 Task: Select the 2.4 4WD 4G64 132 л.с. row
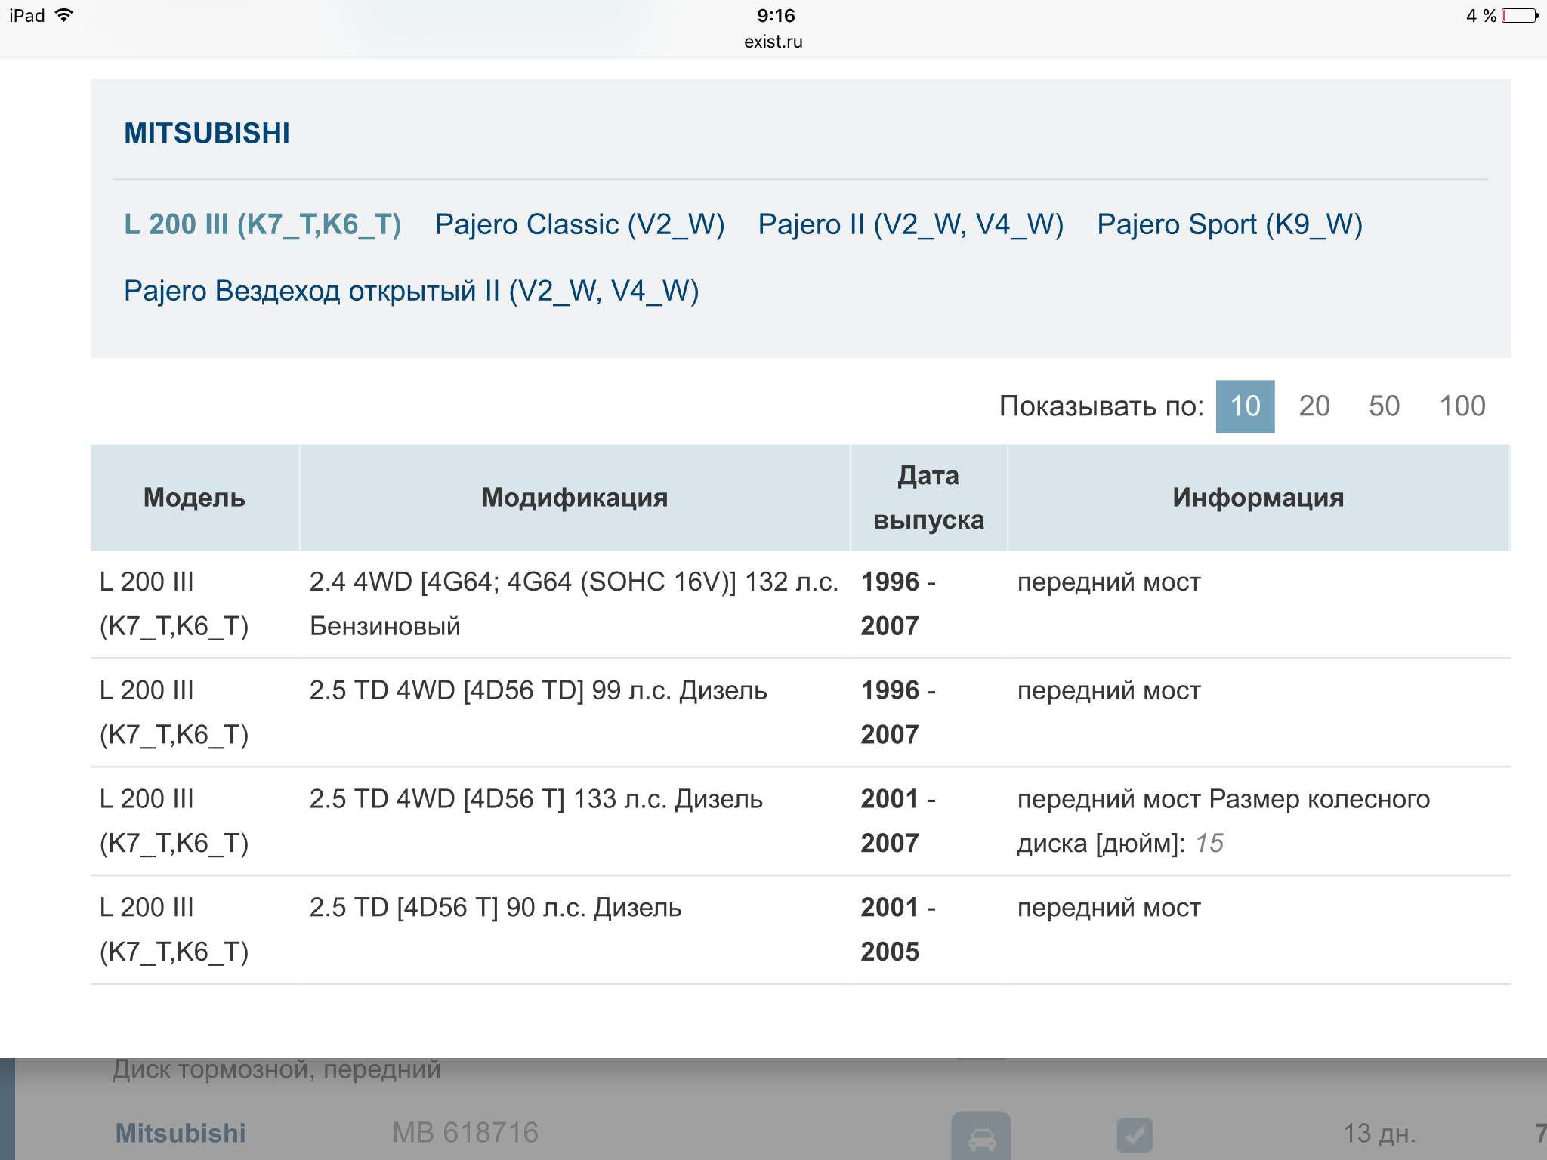574,603
